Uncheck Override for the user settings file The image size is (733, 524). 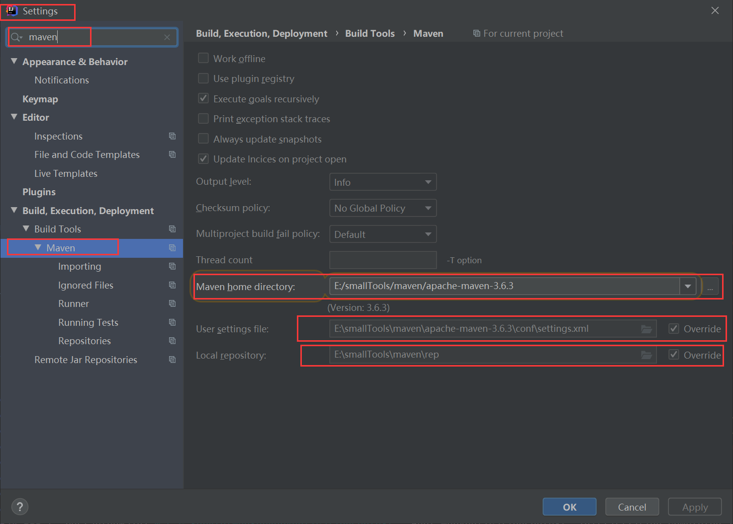pyautogui.click(x=674, y=328)
